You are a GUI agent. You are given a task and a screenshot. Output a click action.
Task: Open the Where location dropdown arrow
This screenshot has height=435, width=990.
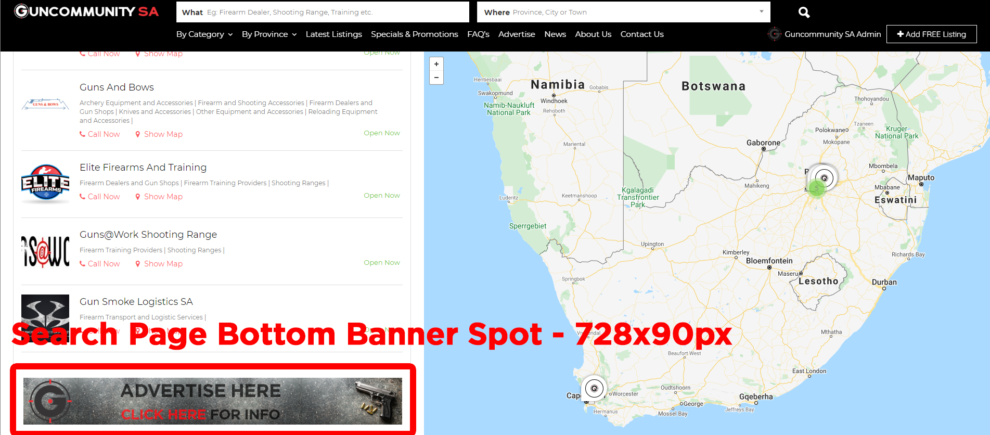[x=761, y=12]
